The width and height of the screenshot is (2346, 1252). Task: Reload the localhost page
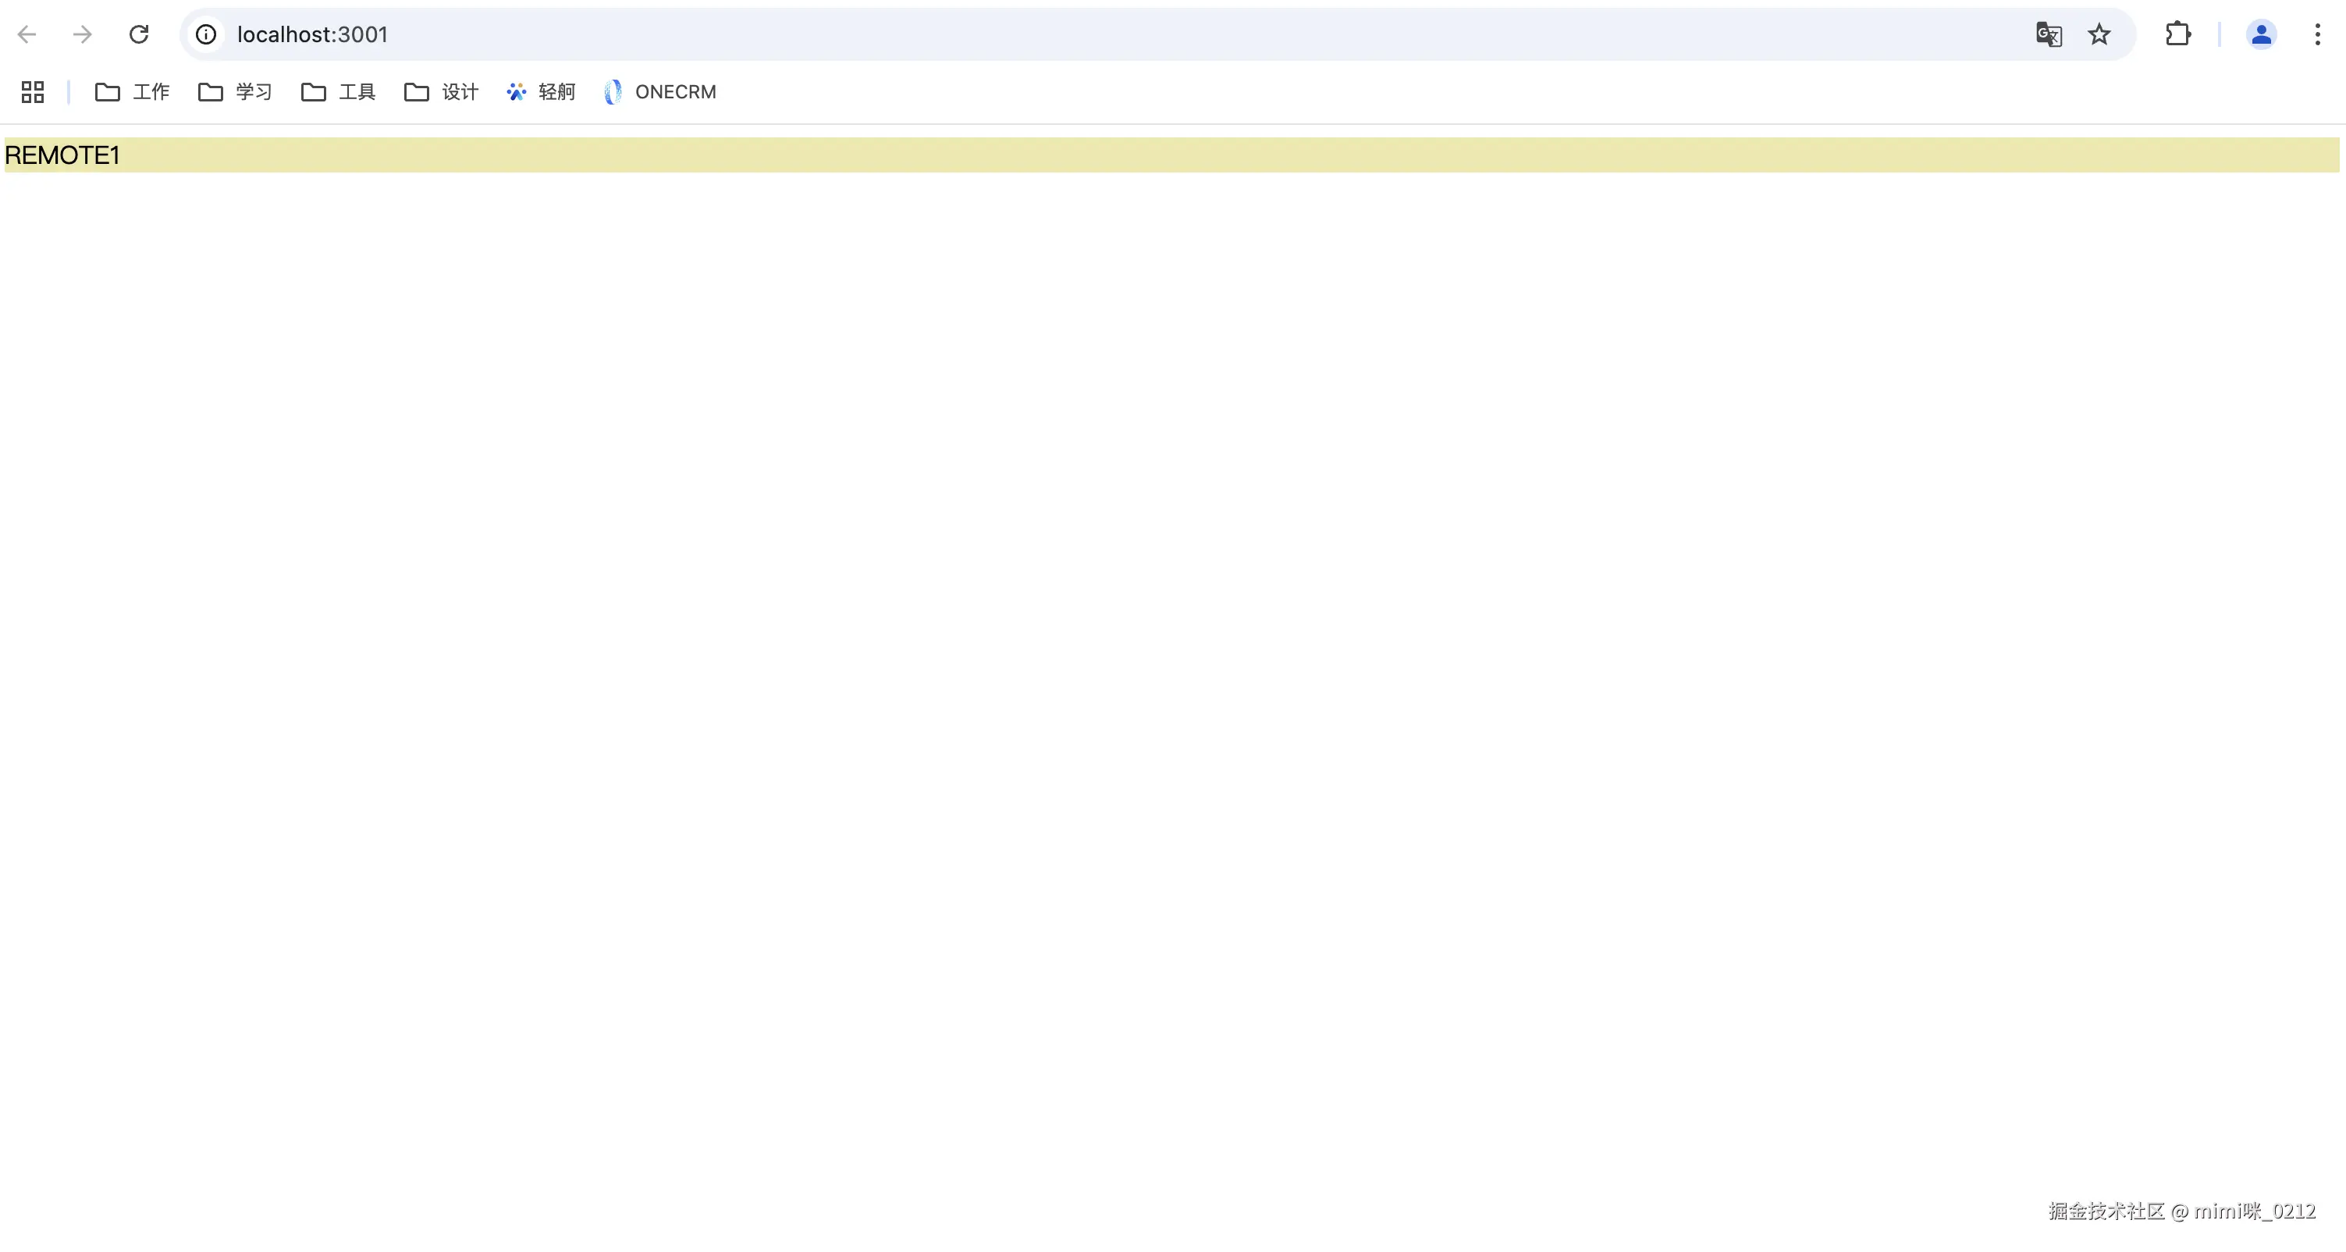[138, 34]
